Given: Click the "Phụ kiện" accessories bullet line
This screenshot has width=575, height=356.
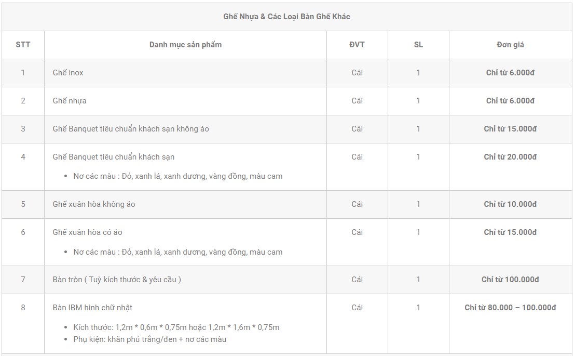Looking at the screenshot, I should coord(150,339).
